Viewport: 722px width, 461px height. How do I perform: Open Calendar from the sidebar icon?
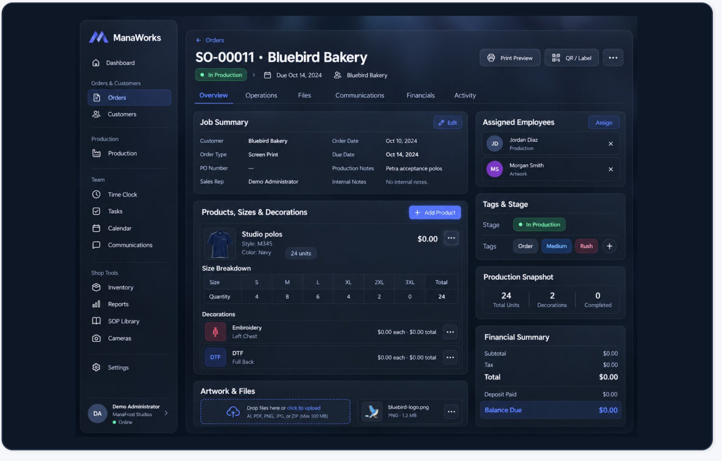click(96, 228)
